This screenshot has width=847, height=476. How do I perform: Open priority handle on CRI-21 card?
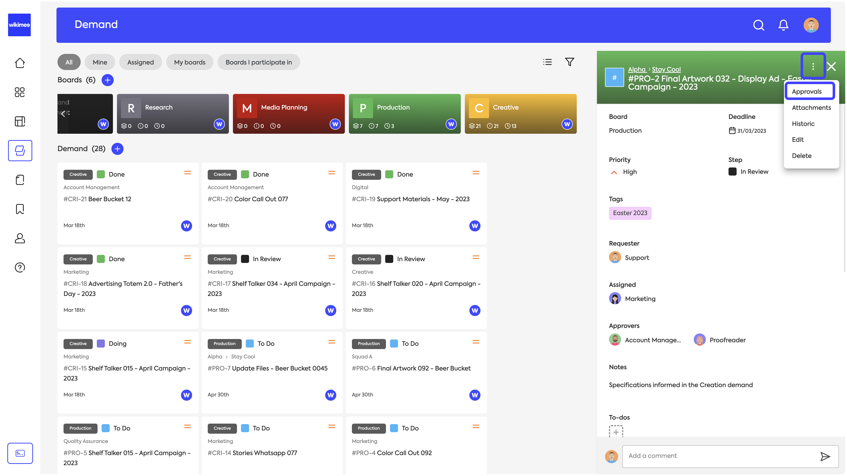187,173
